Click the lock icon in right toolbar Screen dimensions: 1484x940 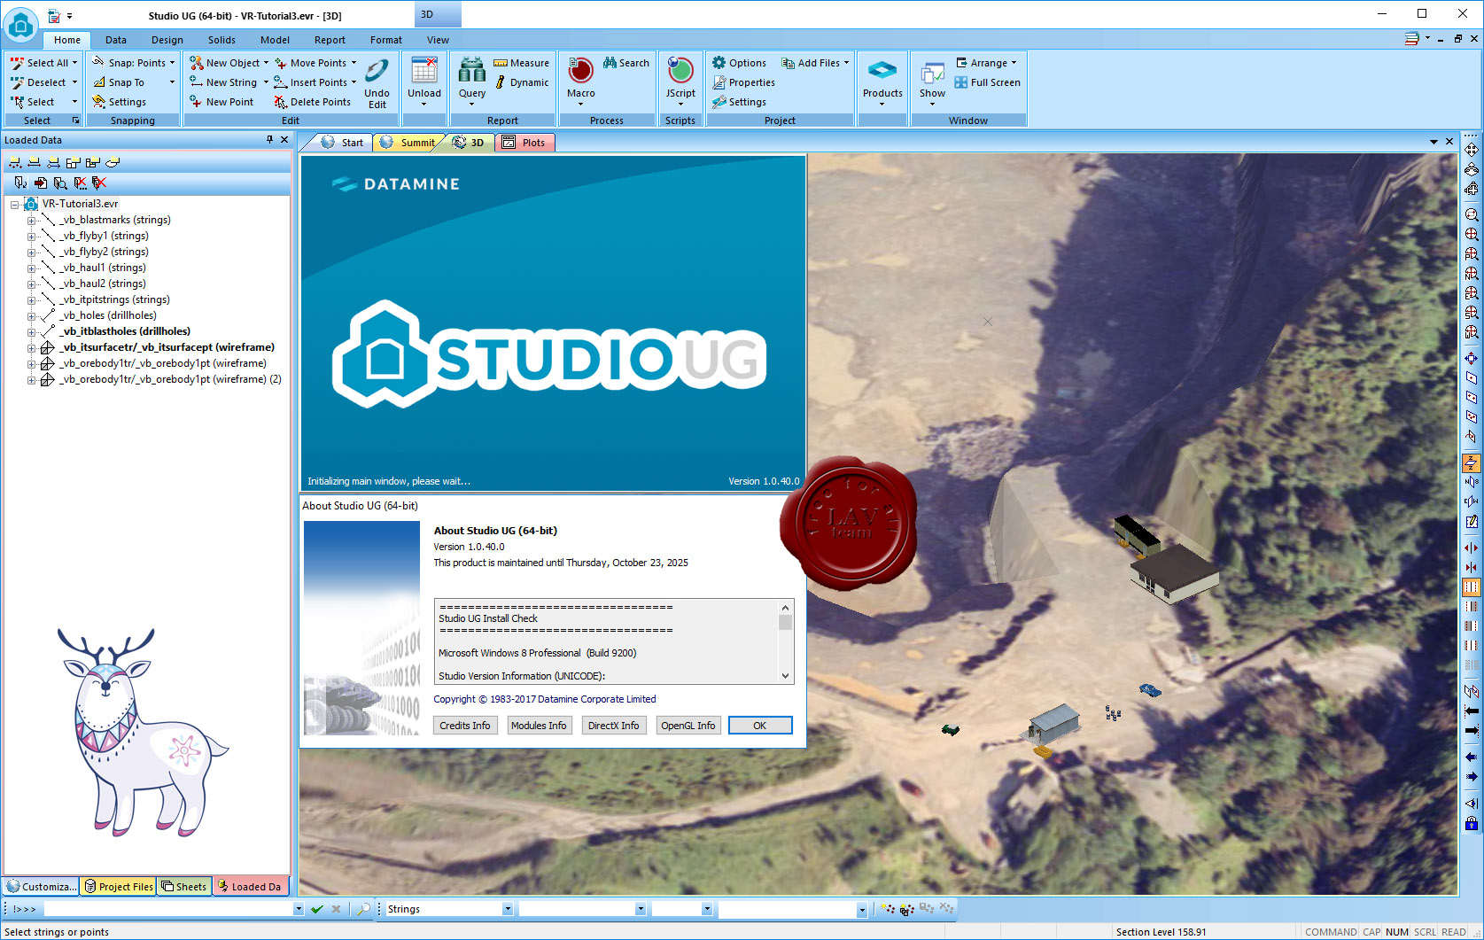coord(1472,823)
